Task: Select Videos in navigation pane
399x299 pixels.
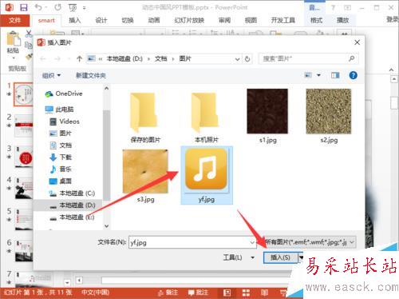Action: pos(65,122)
